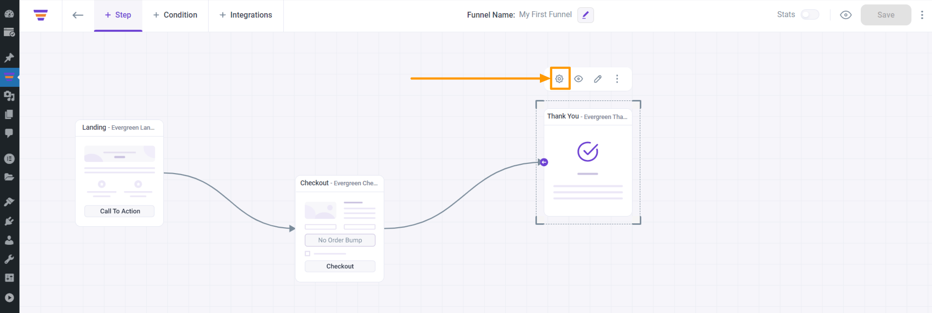Open Thank You step settings gear
Image resolution: width=932 pixels, height=313 pixels.
(559, 78)
